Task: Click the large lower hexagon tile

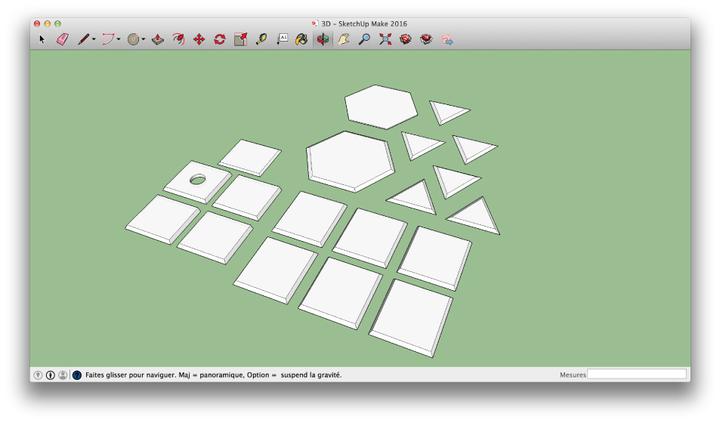Action: tap(351, 161)
